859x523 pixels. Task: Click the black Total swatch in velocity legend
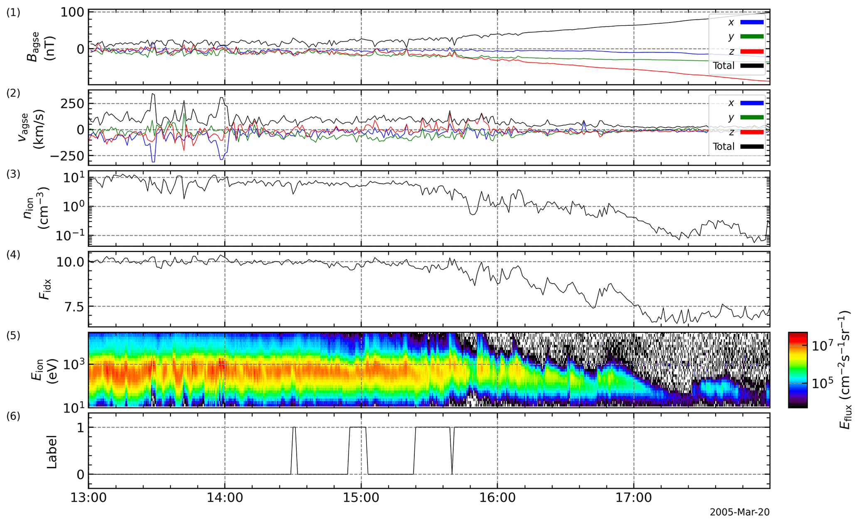point(752,146)
